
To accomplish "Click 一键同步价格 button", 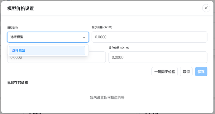I will 165,72.
